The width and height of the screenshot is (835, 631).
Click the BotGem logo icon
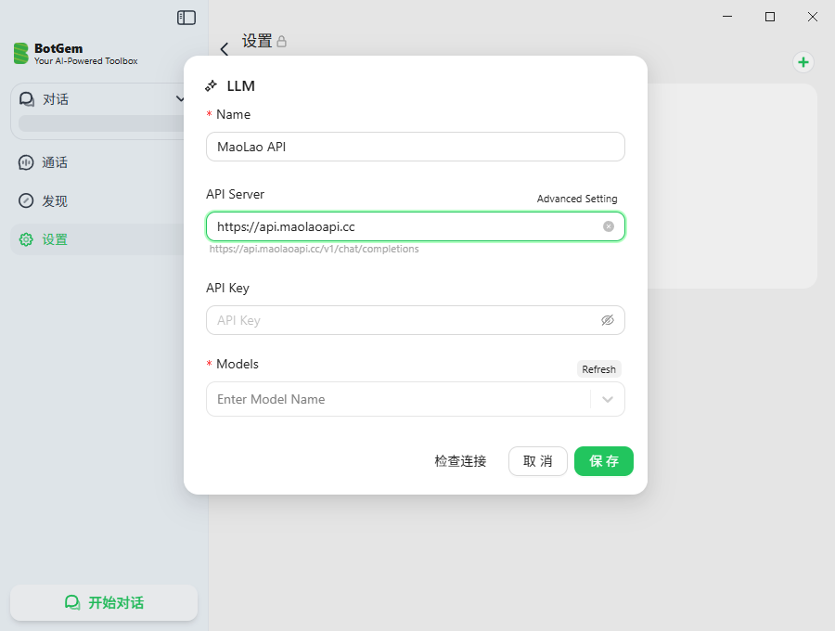coord(20,53)
